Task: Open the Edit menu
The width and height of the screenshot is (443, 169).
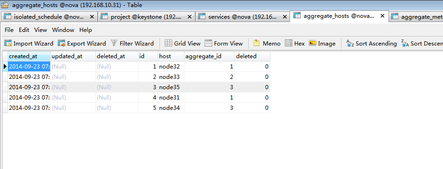Action: click(24, 30)
